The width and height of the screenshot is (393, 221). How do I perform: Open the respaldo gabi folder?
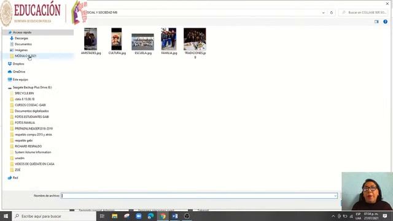pyautogui.click(x=23, y=141)
